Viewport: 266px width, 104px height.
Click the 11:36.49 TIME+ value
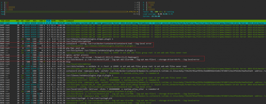(61, 39)
